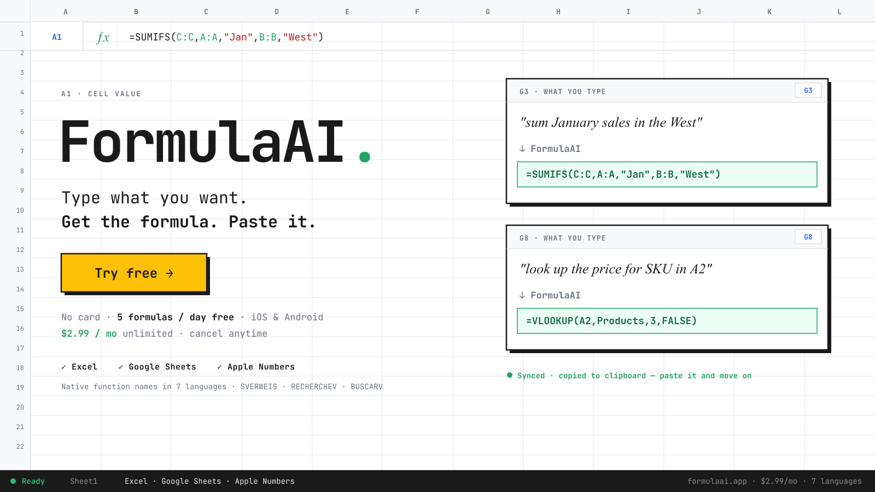Click Apple Numbers in bottom status bar
Viewport: 875px width, 492px height.
(265, 481)
